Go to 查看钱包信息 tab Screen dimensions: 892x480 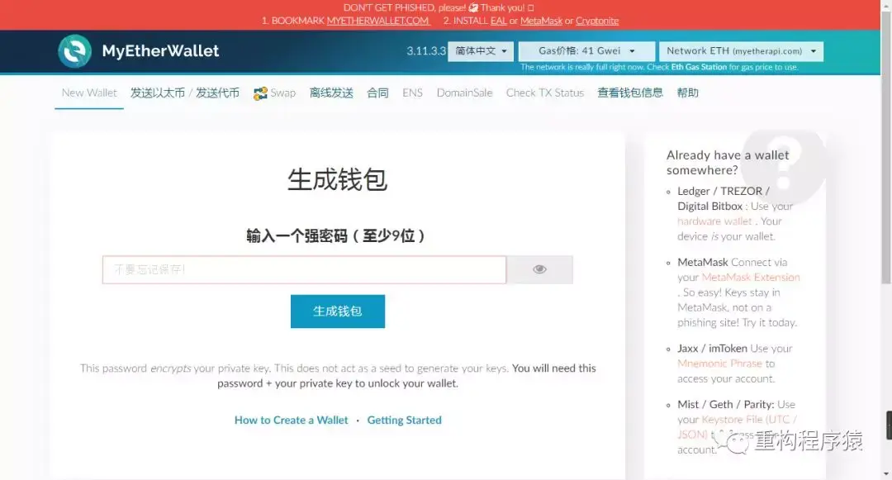click(630, 93)
